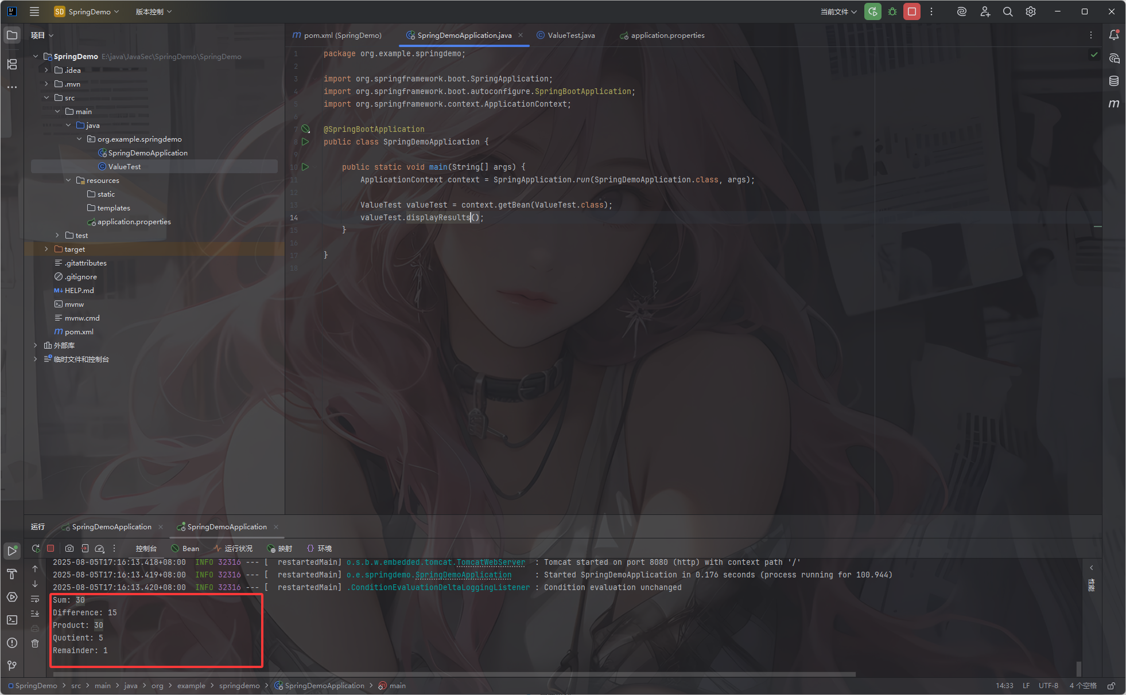
Task: Open the Git tool window icon
Action: tap(12, 666)
